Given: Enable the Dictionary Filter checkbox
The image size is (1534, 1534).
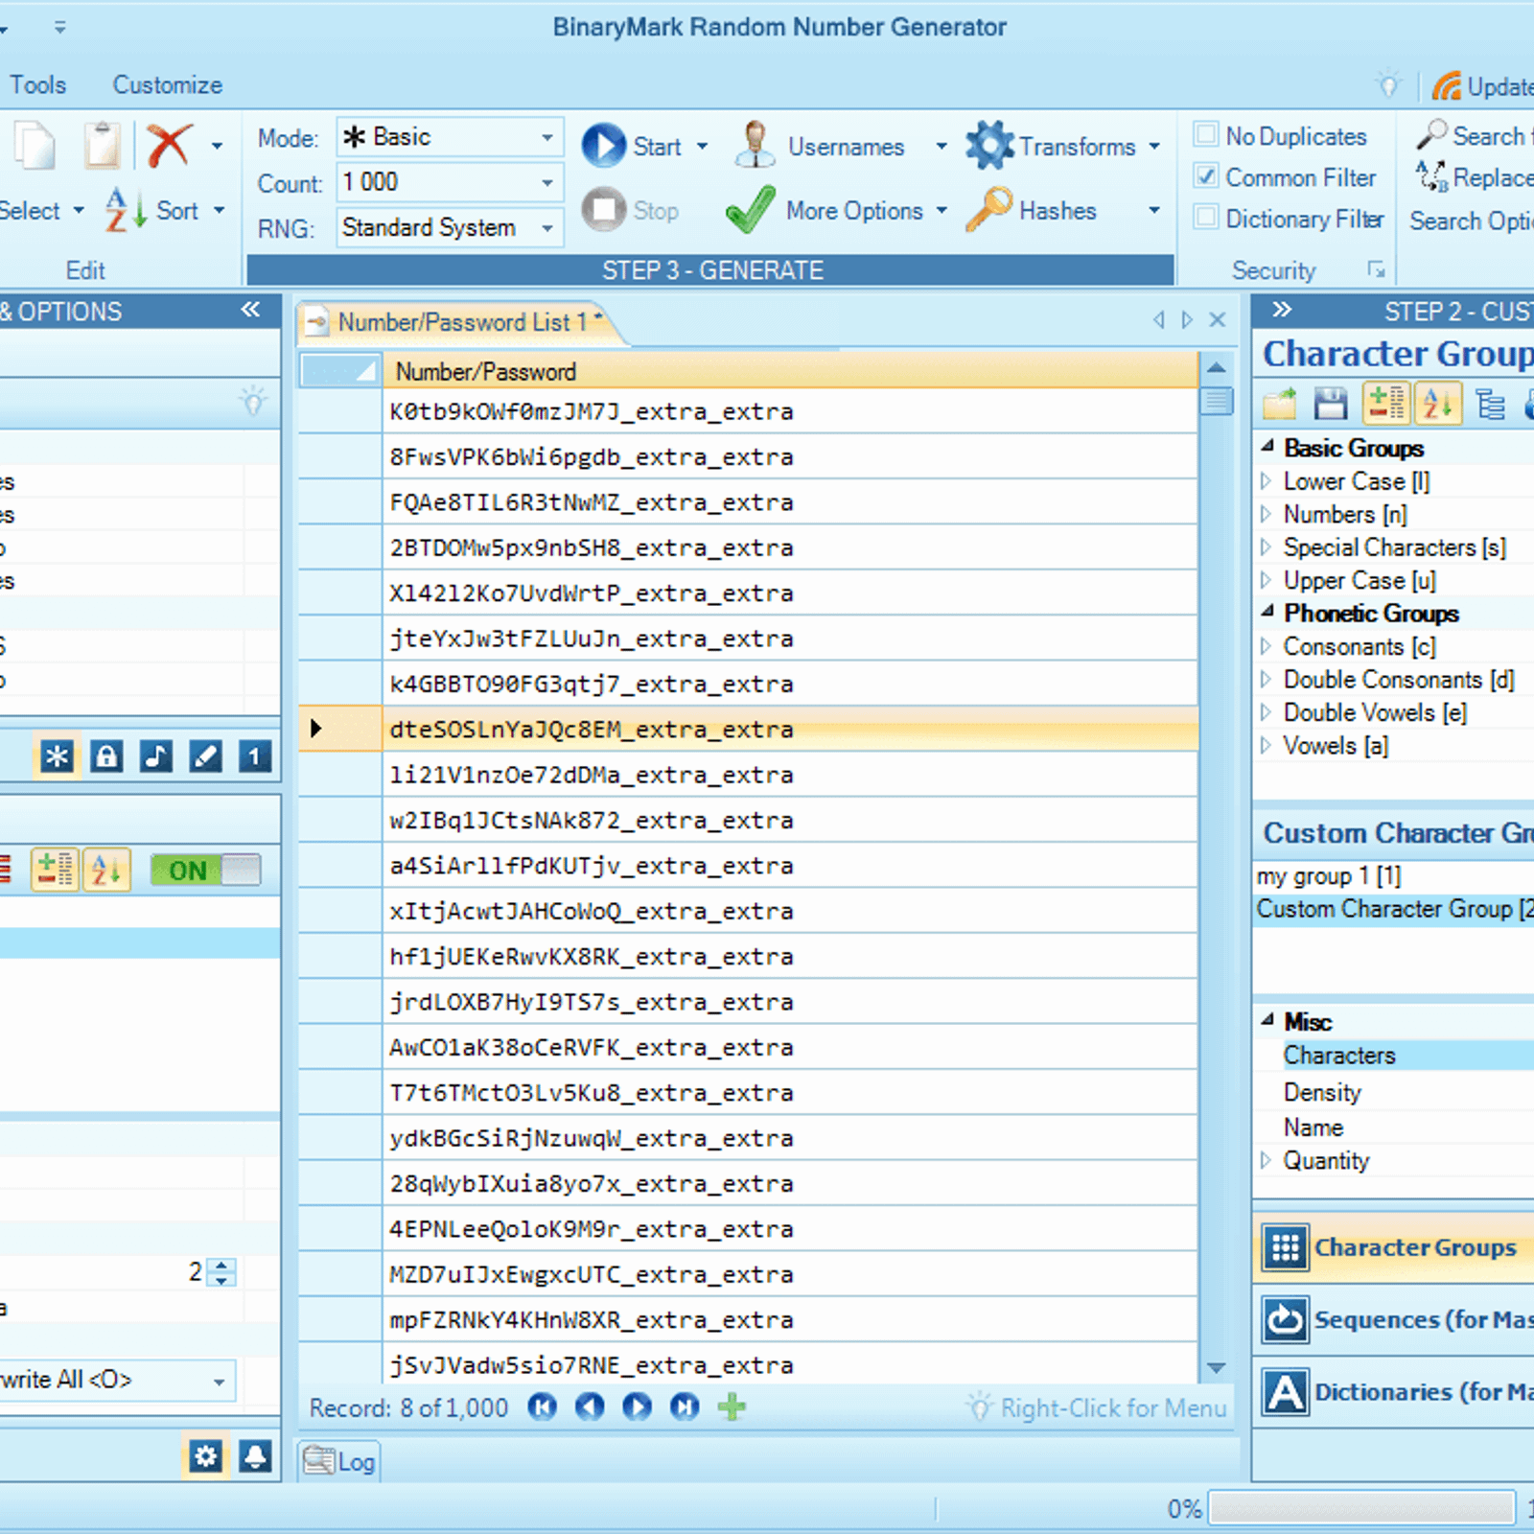Looking at the screenshot, I should [x=1206, y=218].
